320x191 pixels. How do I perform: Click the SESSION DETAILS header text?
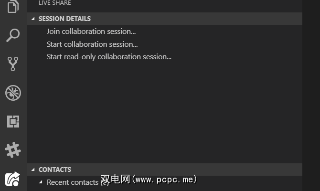pos(64,19)
